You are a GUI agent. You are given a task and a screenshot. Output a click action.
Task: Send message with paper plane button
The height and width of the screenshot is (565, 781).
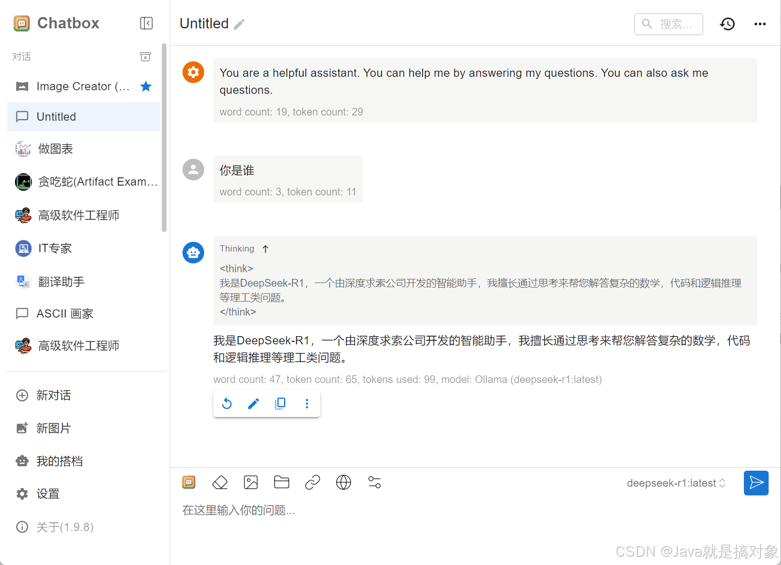click(x=756, y=483)
